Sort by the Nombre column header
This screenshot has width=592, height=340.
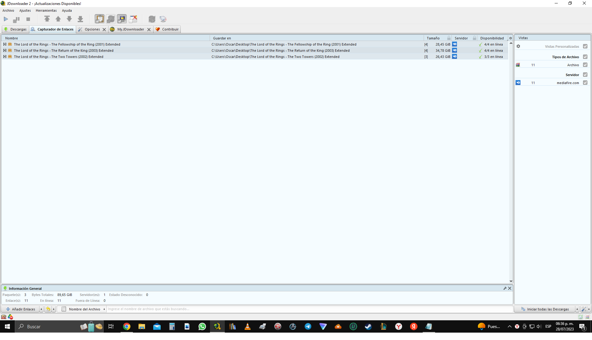point(106,38)
